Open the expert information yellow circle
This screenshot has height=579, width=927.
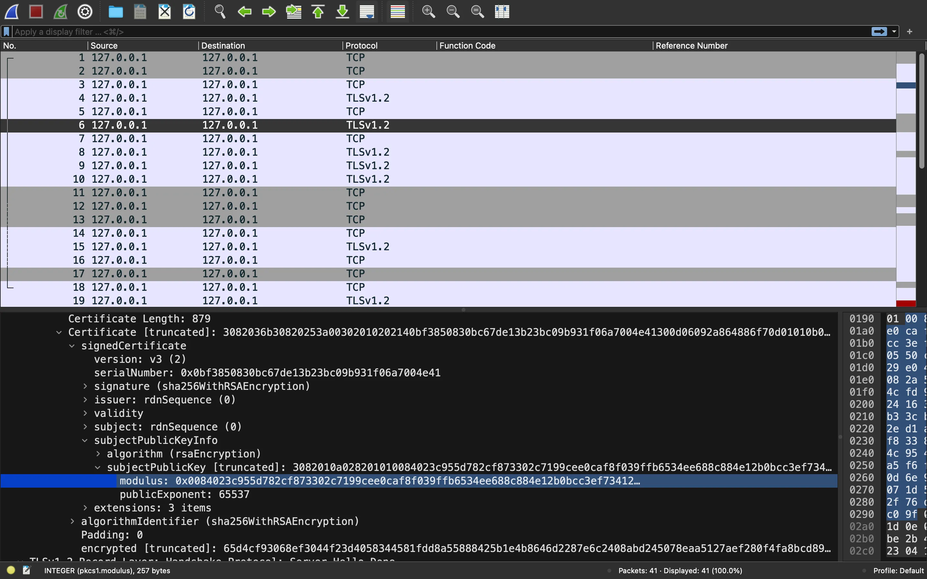(11, 570)
